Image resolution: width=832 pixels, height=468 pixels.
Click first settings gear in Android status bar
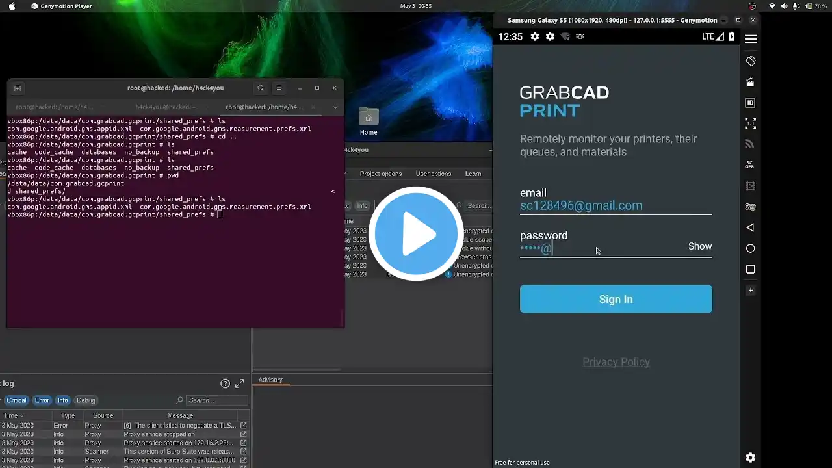(535, 36)
